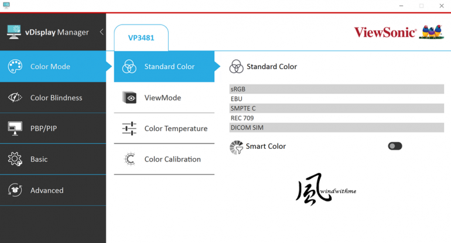Click the Standard Color circles icon in submenu
The image size is (451, 243).
click(x=129, y=66)
